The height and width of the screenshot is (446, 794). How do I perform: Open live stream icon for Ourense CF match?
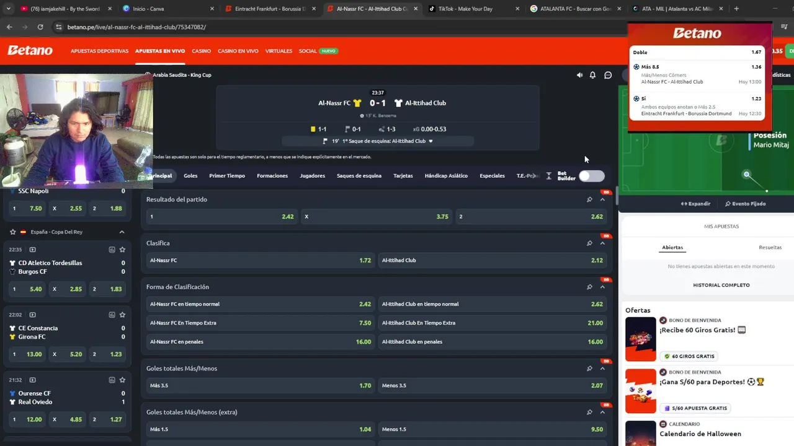32,380
